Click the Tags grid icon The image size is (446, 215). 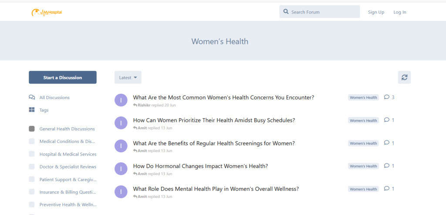pyautogui.click(x=32, y=110)
